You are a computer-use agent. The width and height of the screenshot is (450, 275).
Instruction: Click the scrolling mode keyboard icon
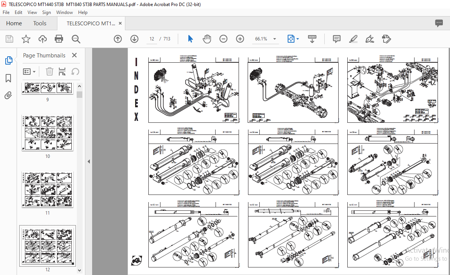[312, 39]
